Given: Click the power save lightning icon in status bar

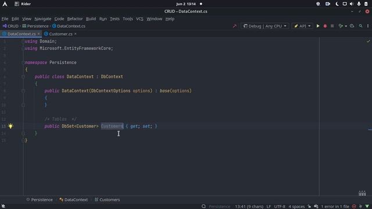Looking at the screenshot, I should pos(360,207).
